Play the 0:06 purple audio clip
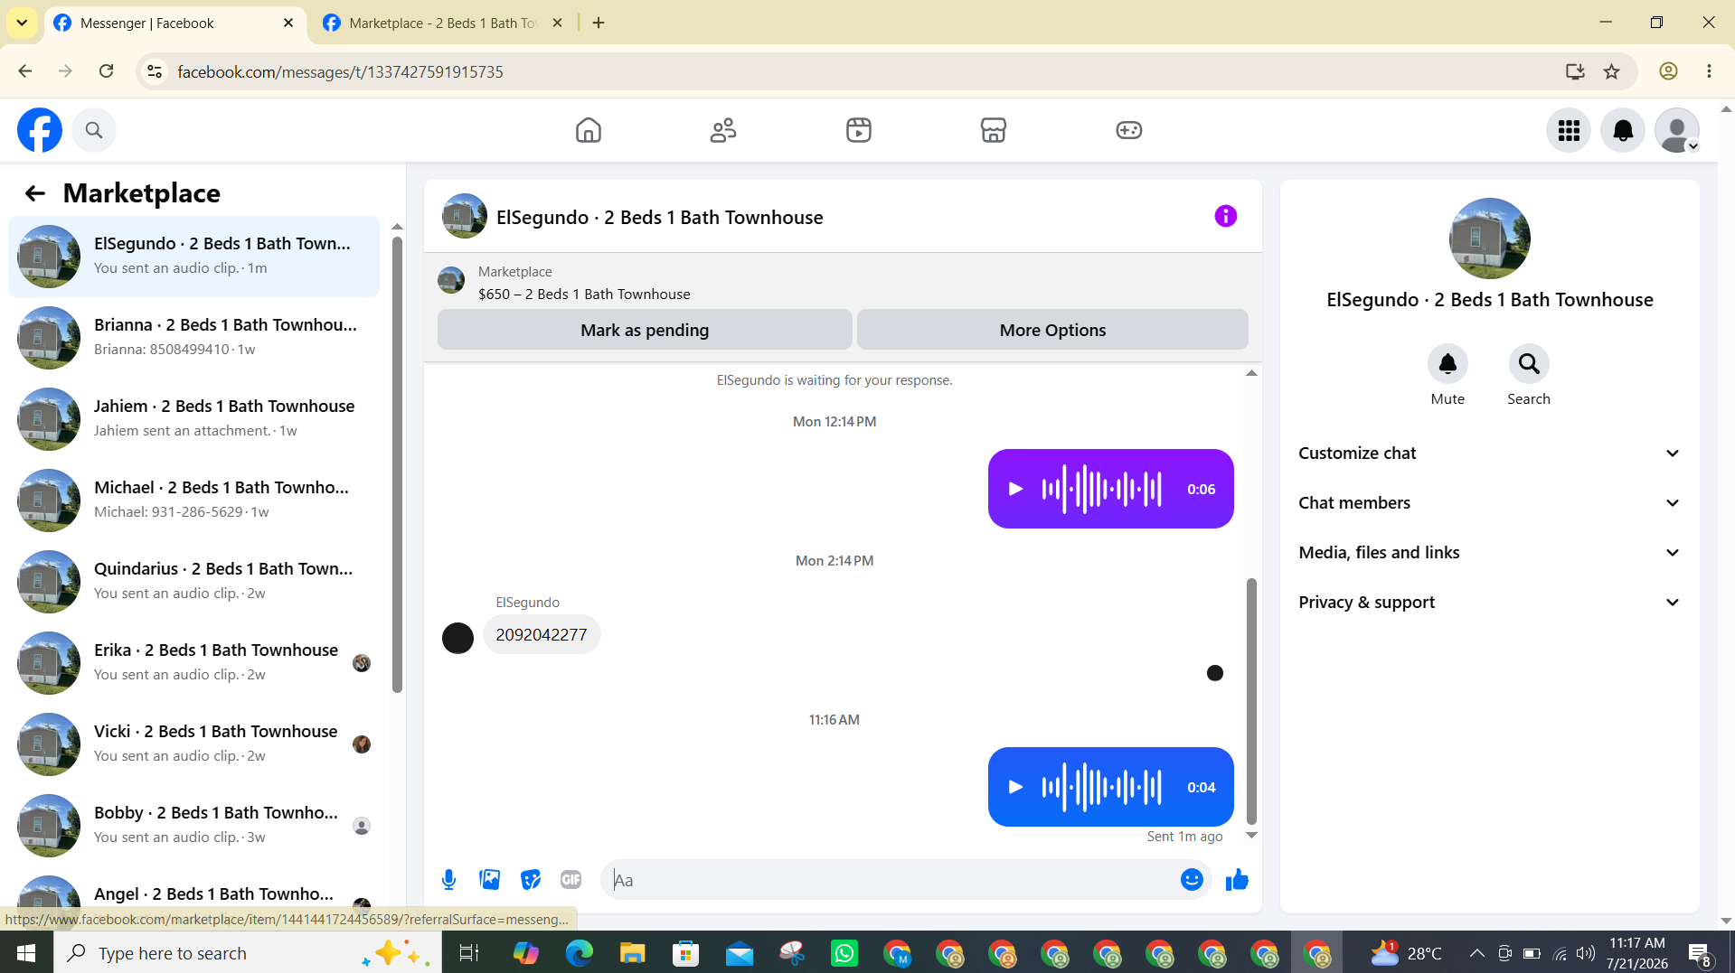The height and width of the screenshot is (973, 1735). [1015, 489]
